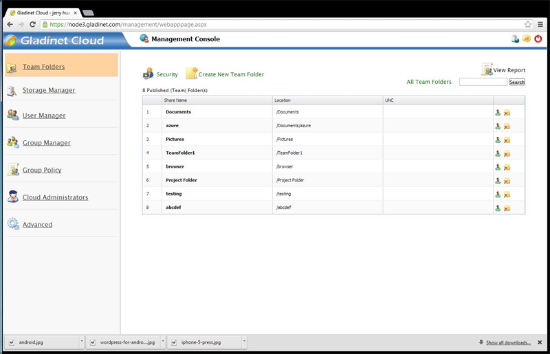Reload the page
The width and height of the screenshot is (550, 354).
[x=32, y=25]
